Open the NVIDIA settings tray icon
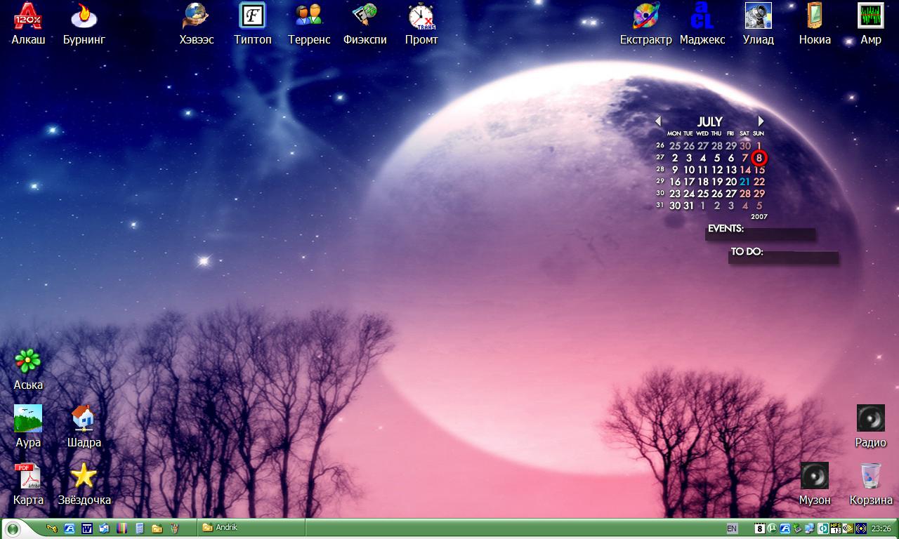The height and width of the screenshot is (539, 899). [x=848, y=528]
